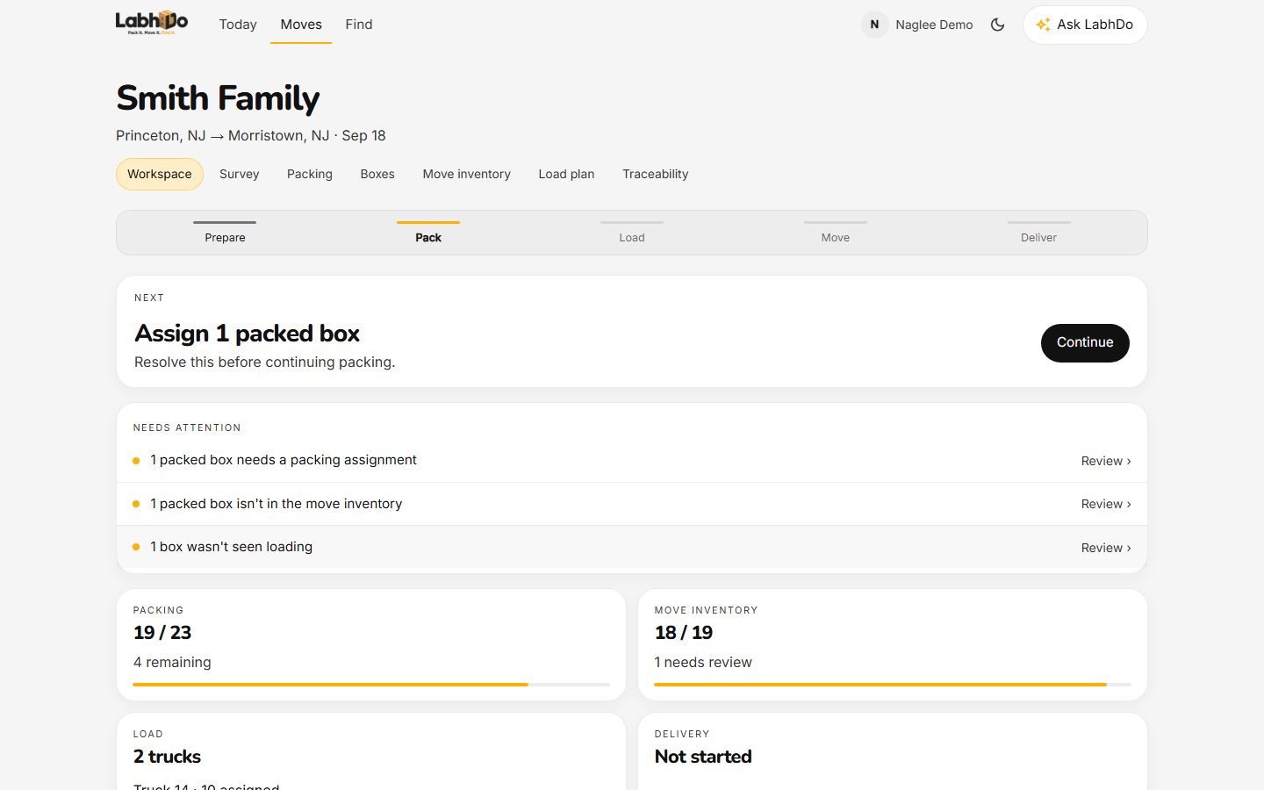Select the Prepare stage
Image resolution: width=1264 pixels, height=790 pixels.
click(225, 233)
